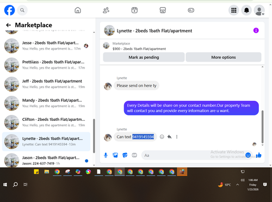The height and width of the screenshot is (202, 272).
Task: Open the Friends icon in top navigation
Action: click(106, 10)
